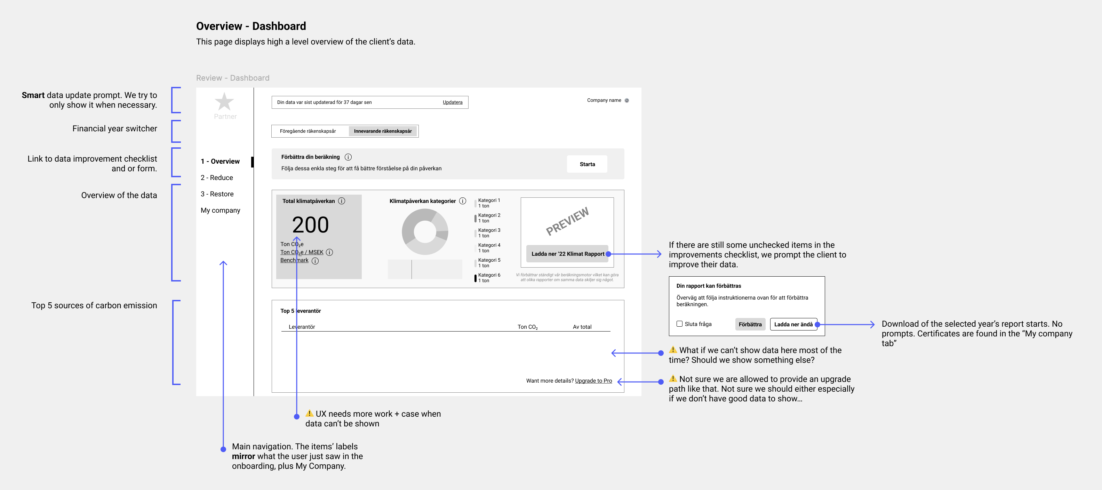Click info icon beside Ton CO2e / MSEK

329,252
